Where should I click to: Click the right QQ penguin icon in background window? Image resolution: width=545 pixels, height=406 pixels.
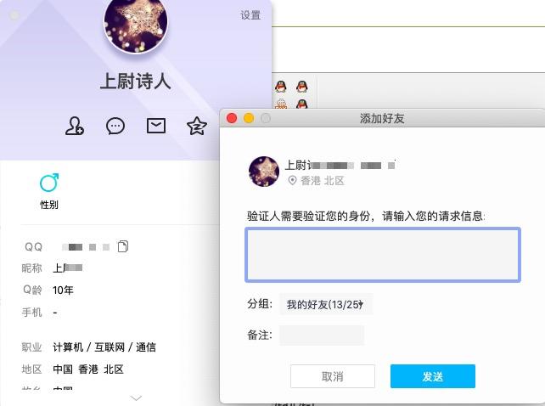[301, 86]
